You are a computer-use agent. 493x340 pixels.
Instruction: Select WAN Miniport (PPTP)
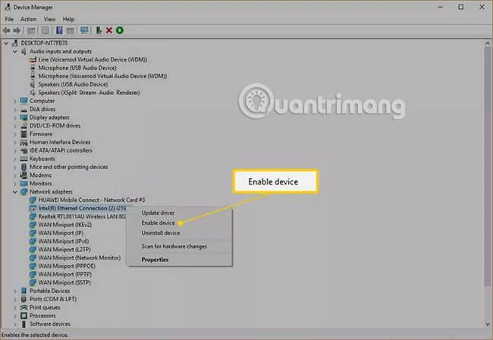tap(64, 274)
